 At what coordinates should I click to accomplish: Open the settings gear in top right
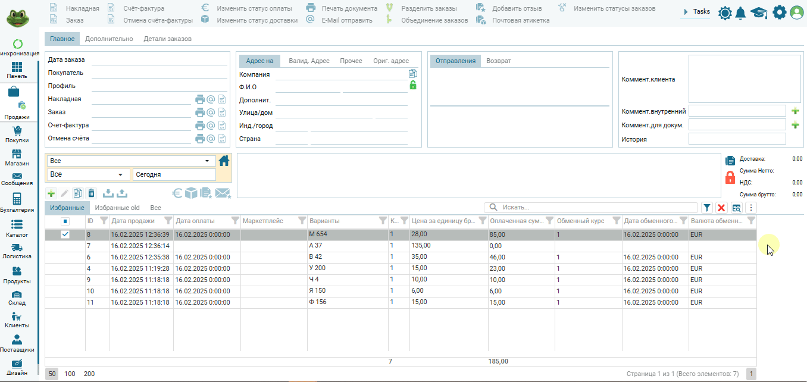pyautogui.click(x=779, y=12)
